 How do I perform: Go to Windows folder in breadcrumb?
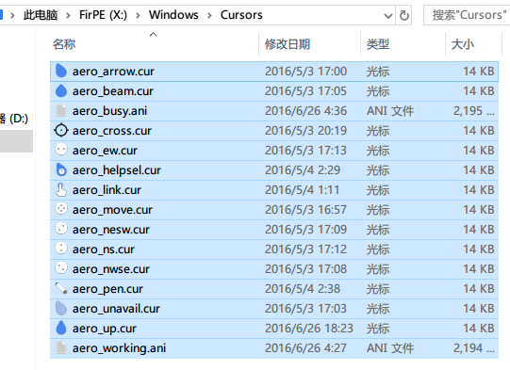(x=173, y=15)
